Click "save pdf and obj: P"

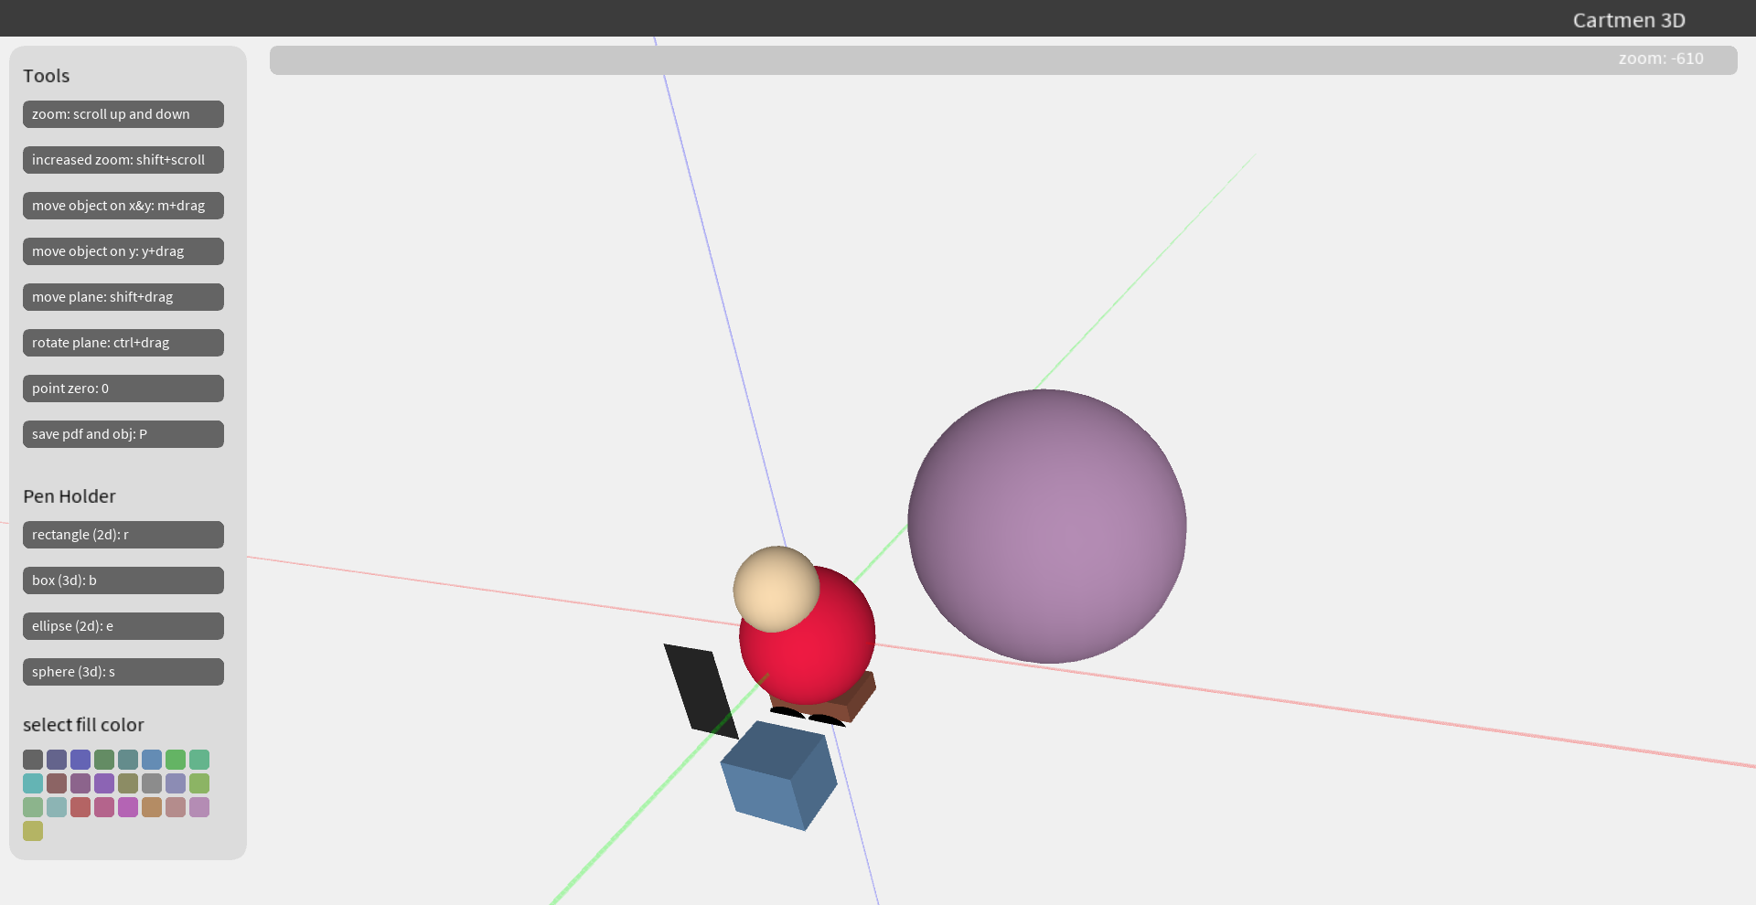[123, 434]
